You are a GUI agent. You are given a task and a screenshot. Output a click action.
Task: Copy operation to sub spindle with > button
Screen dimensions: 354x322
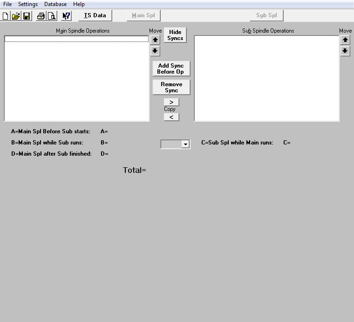171,102
